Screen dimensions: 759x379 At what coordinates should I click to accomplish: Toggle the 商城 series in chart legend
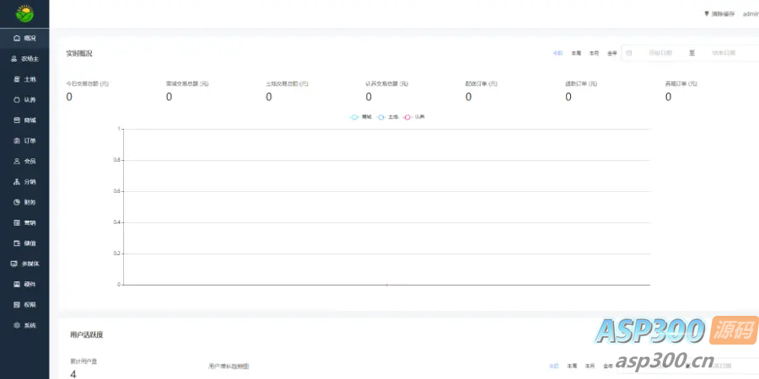click(x=362, y=117)
